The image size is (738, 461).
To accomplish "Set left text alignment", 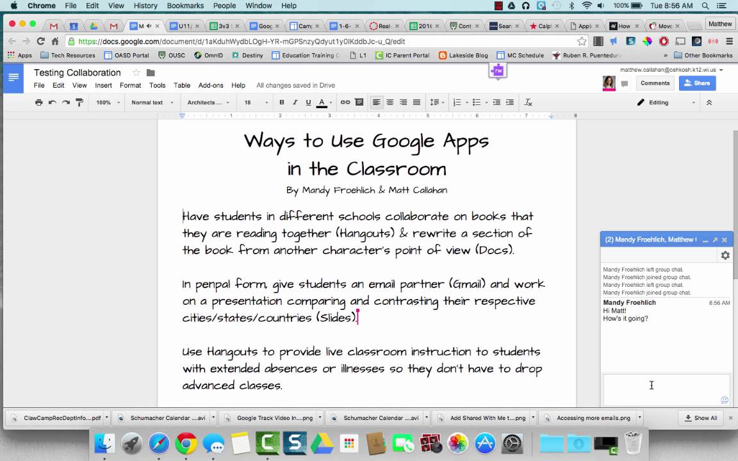I will pos(377,102).
